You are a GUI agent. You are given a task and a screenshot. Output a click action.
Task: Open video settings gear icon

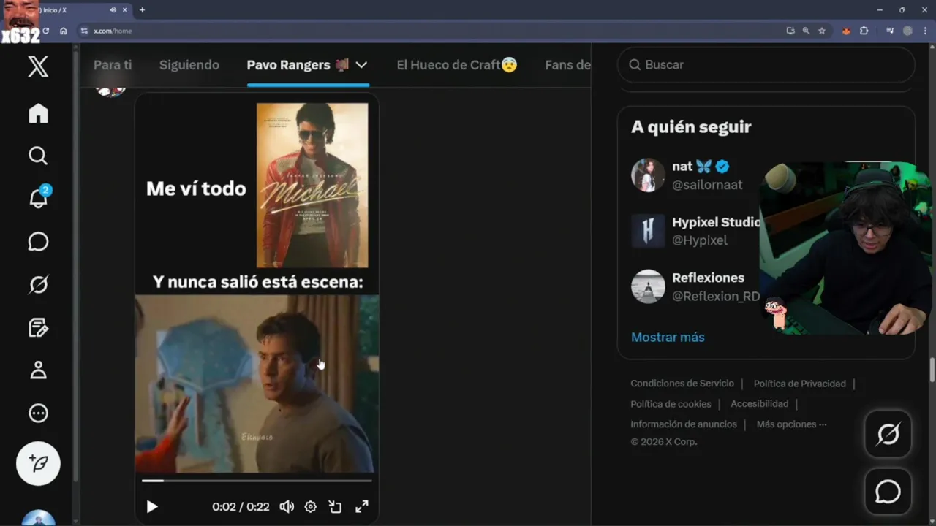(x=311, y=506)
